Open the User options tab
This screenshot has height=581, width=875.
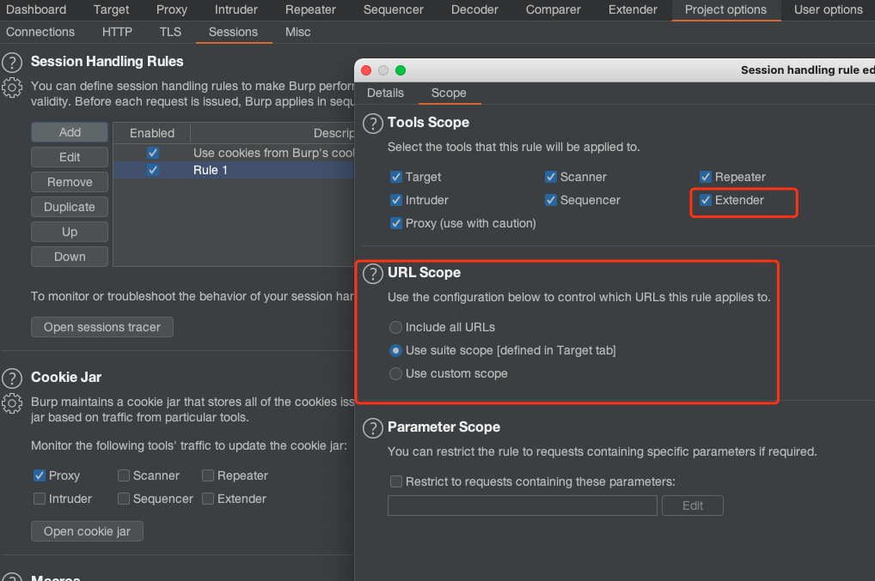pyautogui.click(x=828, y=10)
